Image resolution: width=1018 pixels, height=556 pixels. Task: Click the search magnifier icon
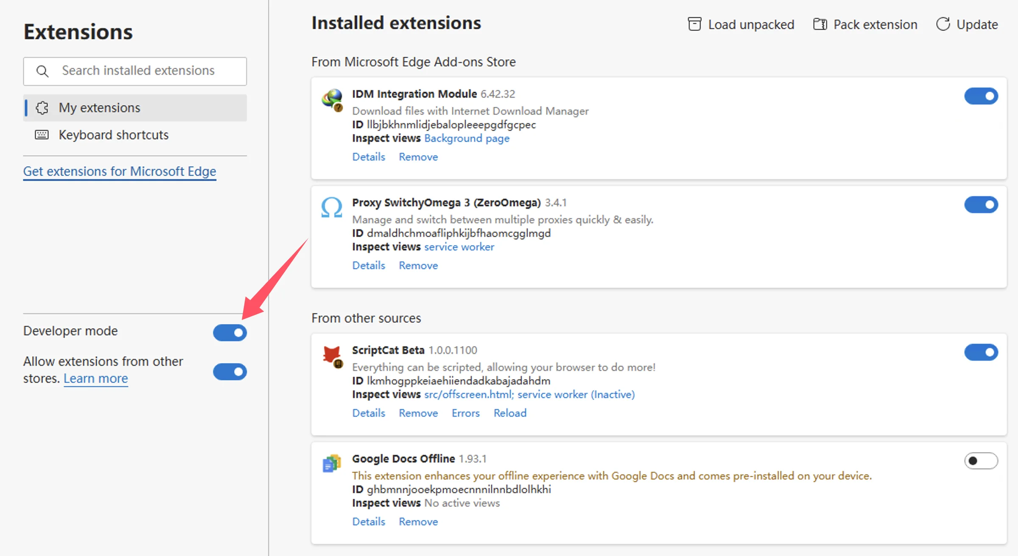click(x=42, y=71)
